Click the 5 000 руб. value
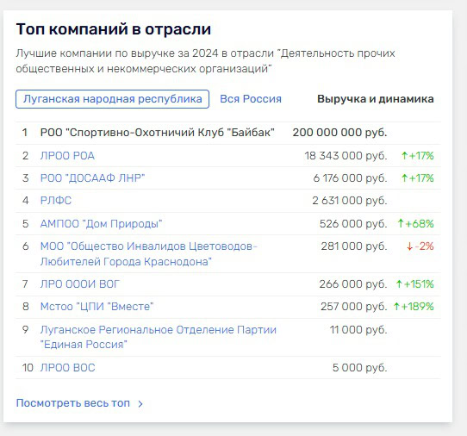 (360, 368)
